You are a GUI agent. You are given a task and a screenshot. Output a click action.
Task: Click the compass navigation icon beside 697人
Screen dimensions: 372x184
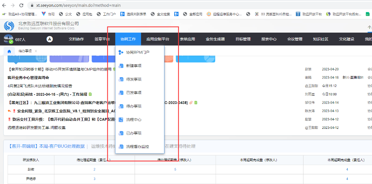click(x=50, y=39)
